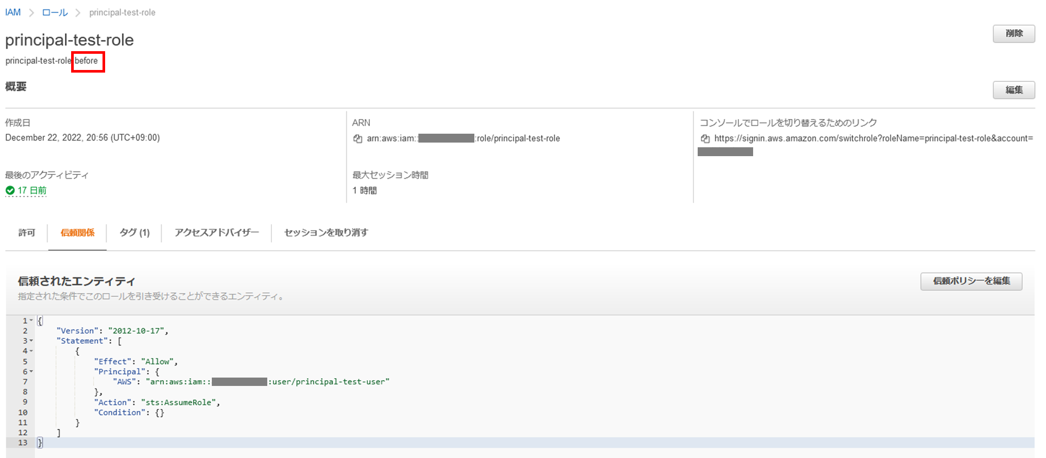This screenshot has width=1046, height=458.
Task: Click the 1 時間 max session value
Action: pyautogui.click(x=365, y=191)
